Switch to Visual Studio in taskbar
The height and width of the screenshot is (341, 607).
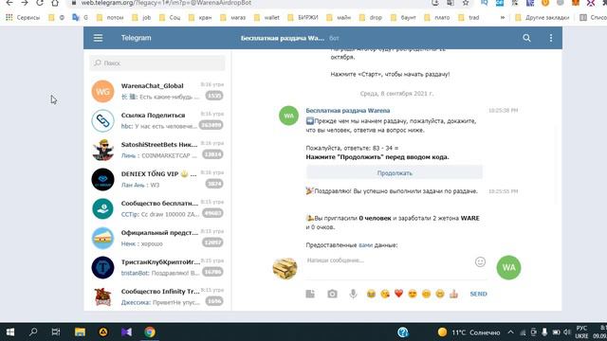tap(126, 332)
